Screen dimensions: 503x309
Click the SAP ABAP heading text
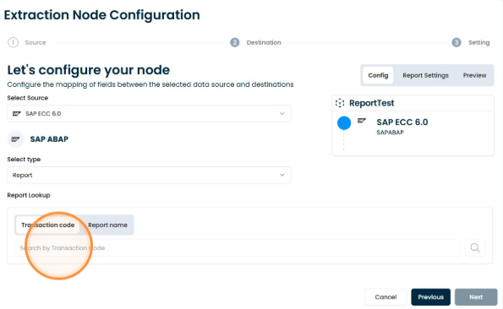click(x=49, y=139)
